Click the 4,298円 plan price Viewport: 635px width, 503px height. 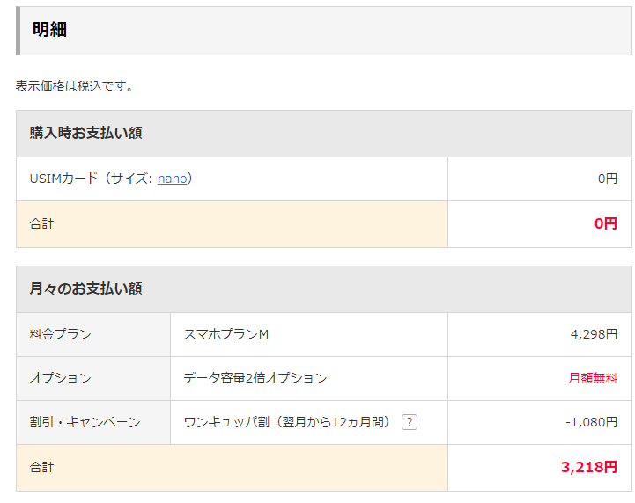594,334
